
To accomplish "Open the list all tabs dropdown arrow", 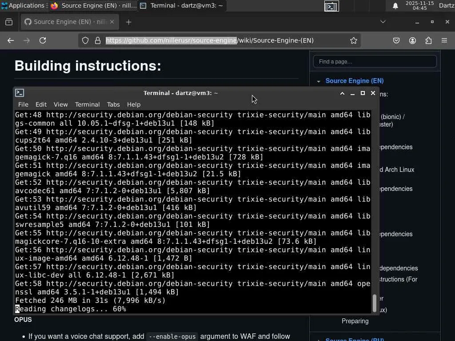I will [383, 22].
